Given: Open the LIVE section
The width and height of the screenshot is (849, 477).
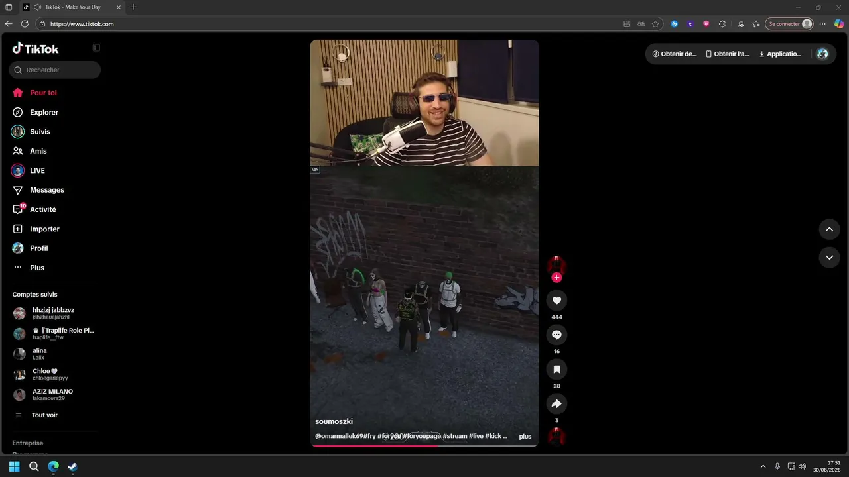Looking at the screenshot, I should (37, 171).
